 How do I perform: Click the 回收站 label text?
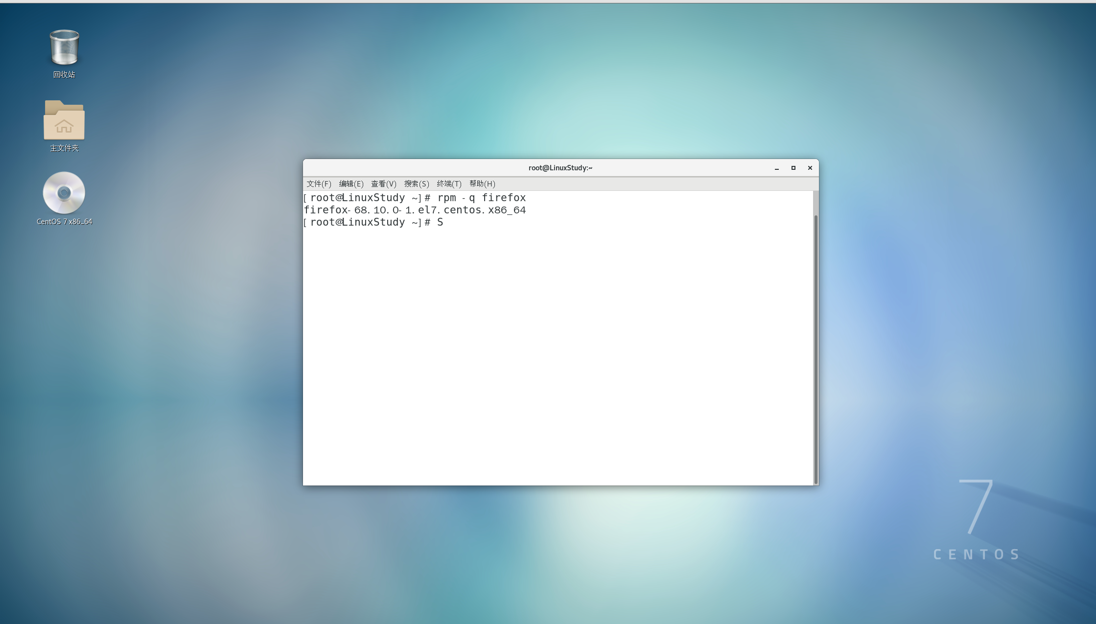(x=64, y=74)
